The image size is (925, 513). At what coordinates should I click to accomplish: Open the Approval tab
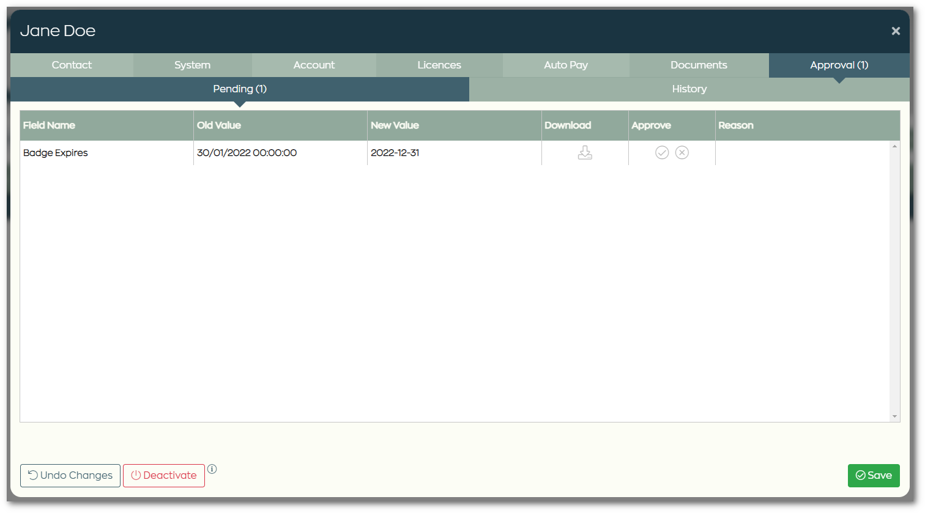[839, 65]
